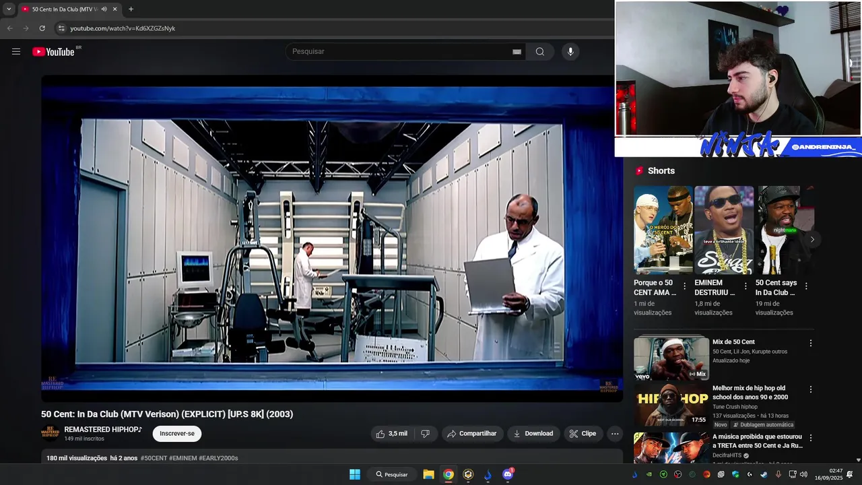Click the #EMINEM hashtag in description
The image size is (862, 485).
pyautogui.click(x=183, y=458)
